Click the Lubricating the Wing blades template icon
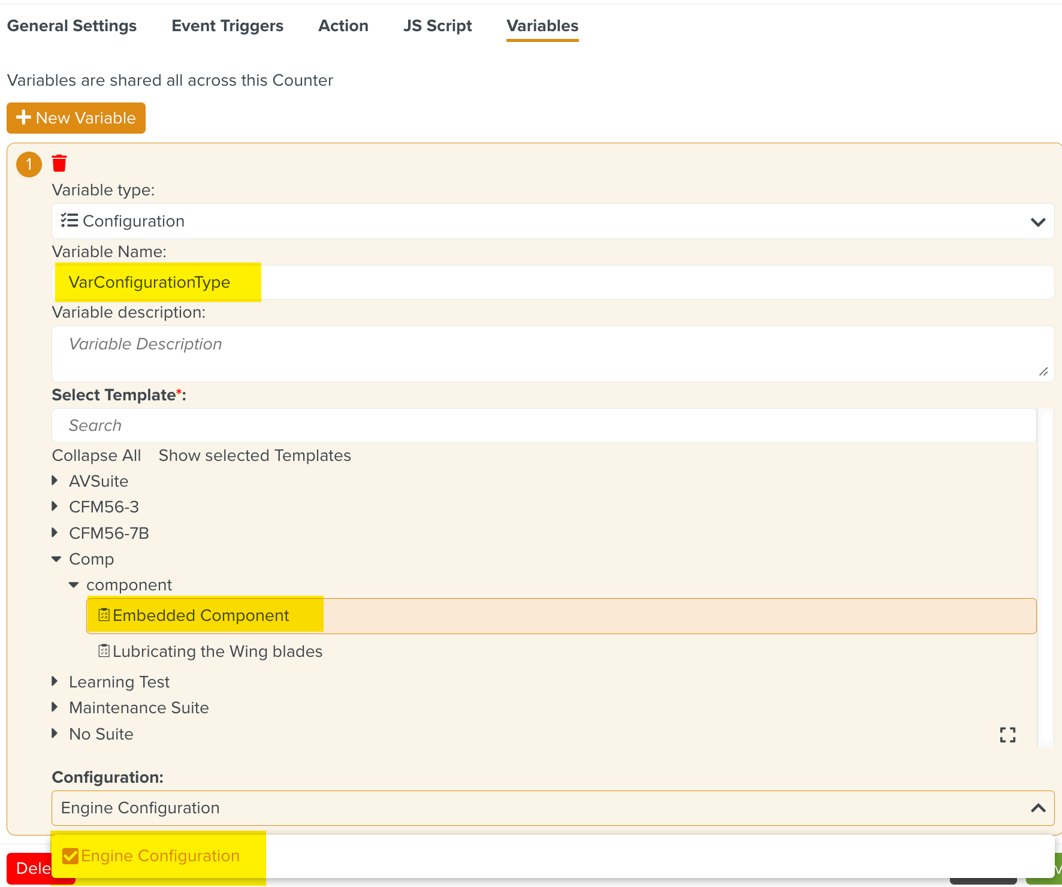 104,651
